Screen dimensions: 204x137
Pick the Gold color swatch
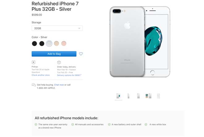(x=57, y=44)
